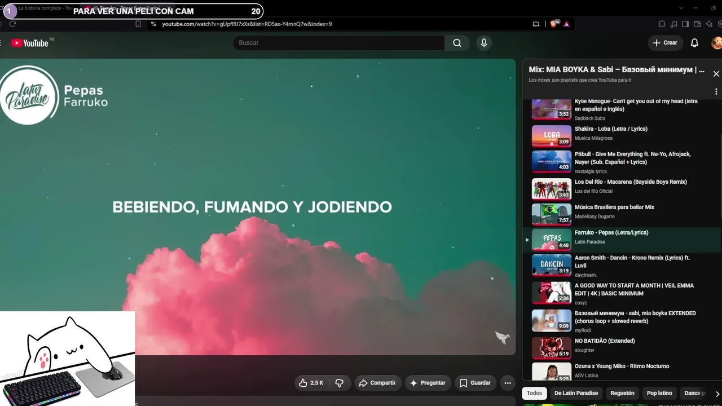Select the Pop latino filter chip
Image resolution: width=722 pixels, height=406 pixels.
(x=659, y=393)
